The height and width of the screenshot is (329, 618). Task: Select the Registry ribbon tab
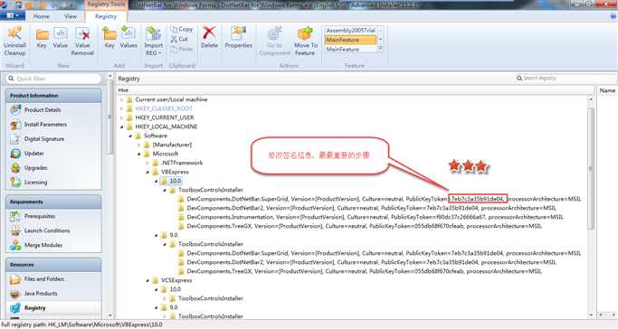(106, 16)
